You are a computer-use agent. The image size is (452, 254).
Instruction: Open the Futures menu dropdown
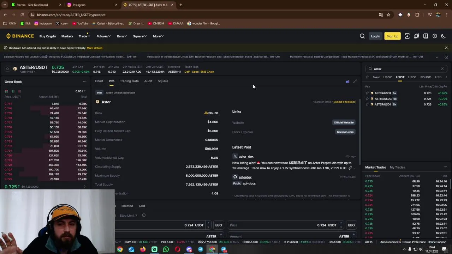click(103, 36)
